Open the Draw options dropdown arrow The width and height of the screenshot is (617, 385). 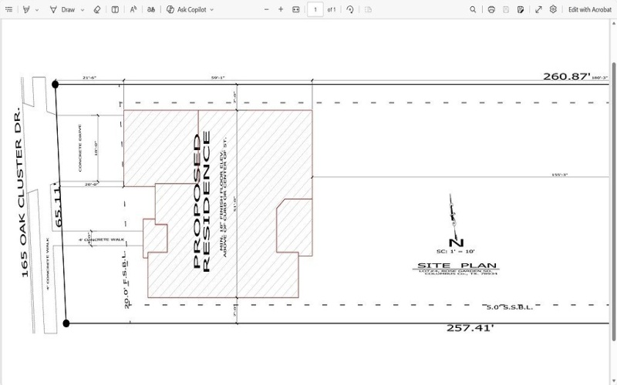(83, 9)
